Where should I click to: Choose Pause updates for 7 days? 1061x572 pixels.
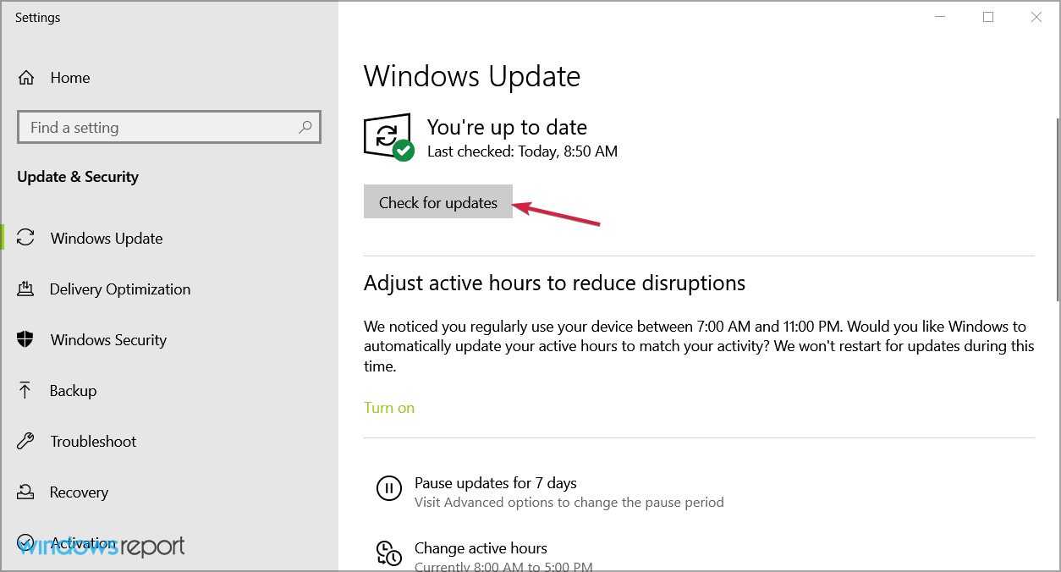coord(496,483)
